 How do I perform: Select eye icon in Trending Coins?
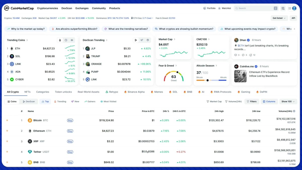72,40
